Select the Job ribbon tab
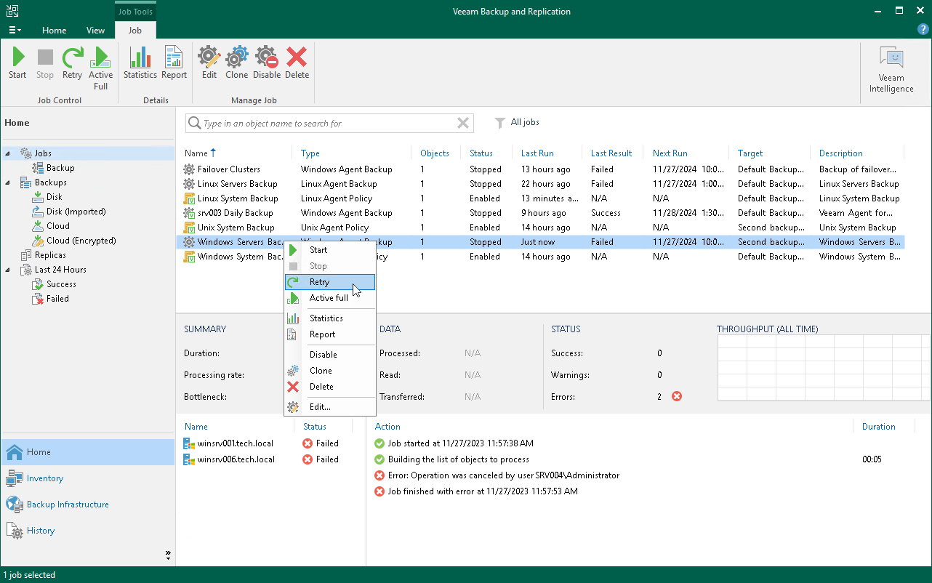The image size is (932, 583). tap(135, 31)
